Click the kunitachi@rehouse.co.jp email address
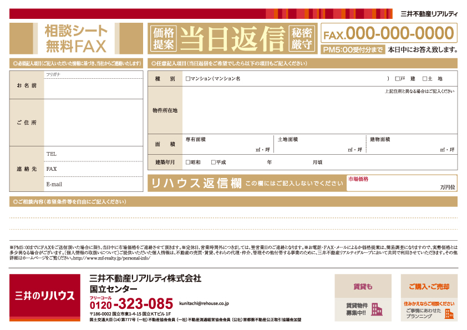This screenshot has width=467, height=330. pos(204,303)
